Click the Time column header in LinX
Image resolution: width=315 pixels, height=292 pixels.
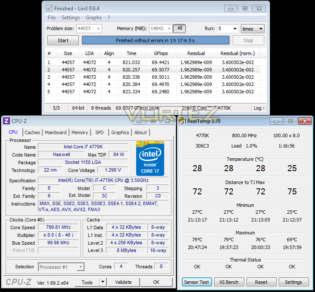coord(131,53)
